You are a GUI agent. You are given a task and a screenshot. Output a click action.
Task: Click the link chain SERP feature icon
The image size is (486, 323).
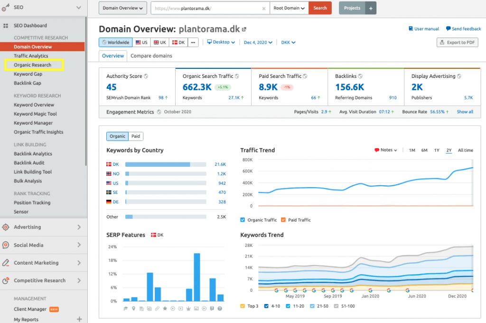(157, 308)
